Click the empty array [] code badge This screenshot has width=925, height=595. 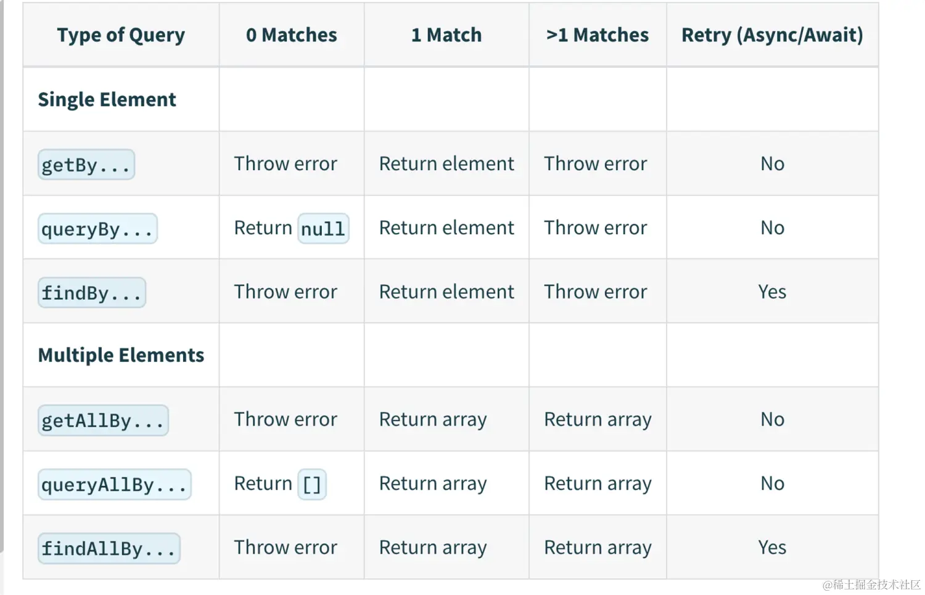312,485
